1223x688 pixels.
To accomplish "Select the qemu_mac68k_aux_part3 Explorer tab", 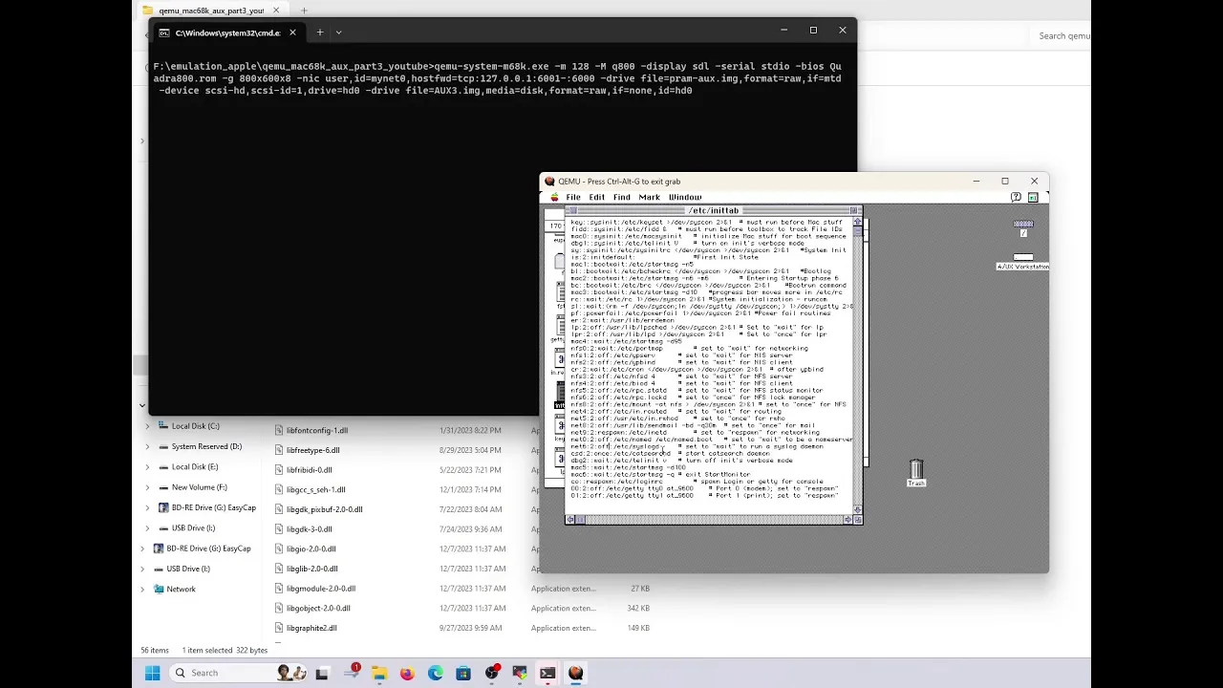I will 210,11.
